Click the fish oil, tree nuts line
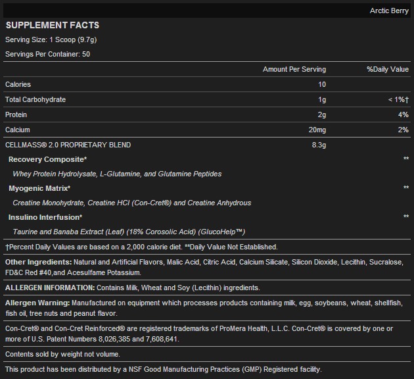Viewport: 414px width, 379px height. [x=61, y=313]
